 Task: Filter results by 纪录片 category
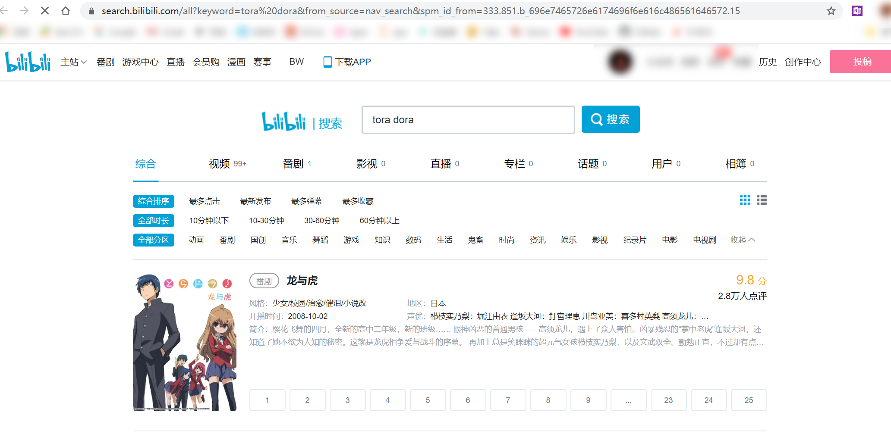click(x=635, y=240)
